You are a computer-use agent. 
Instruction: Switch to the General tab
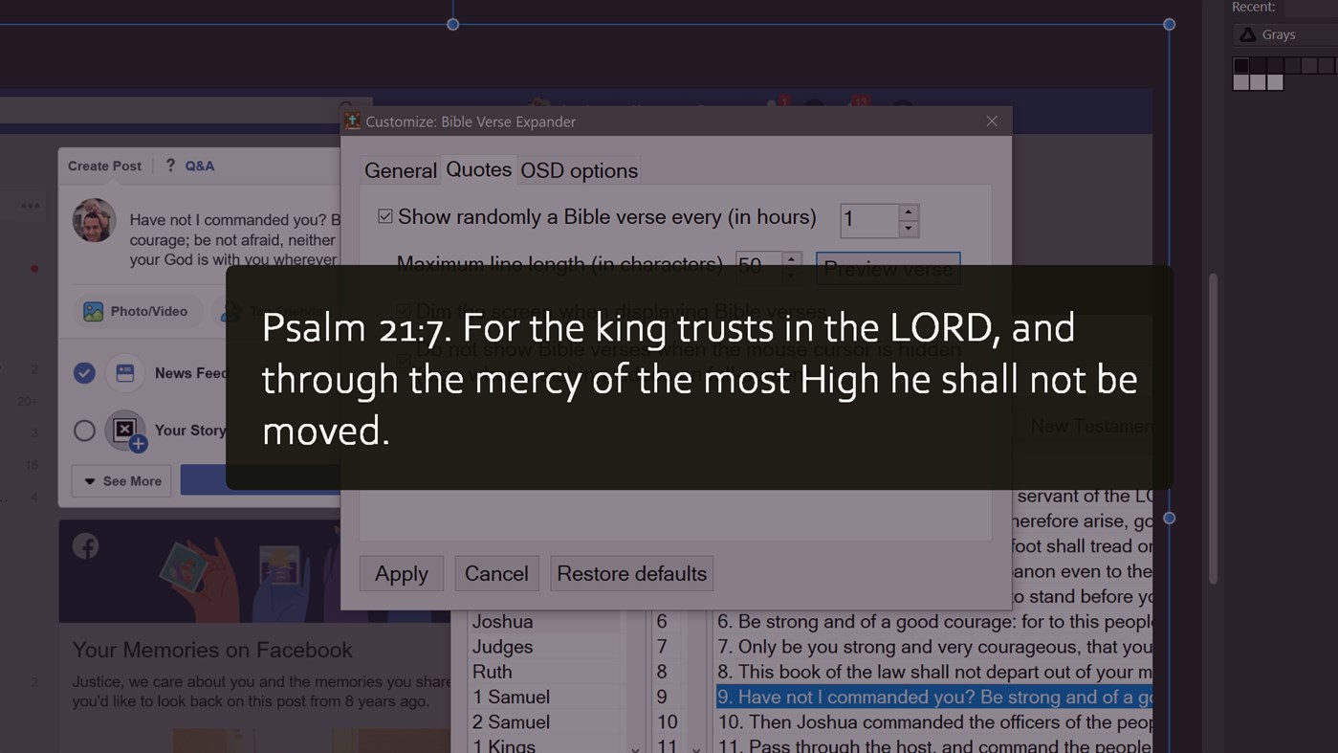(400, 170)
